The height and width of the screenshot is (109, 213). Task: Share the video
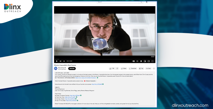124,68
